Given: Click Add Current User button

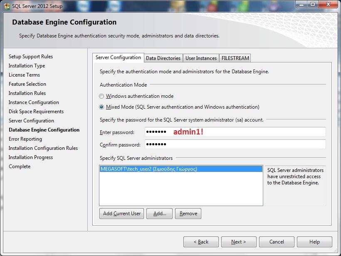Looking at the screenshot, I should pyautogui.click(x=121, y=214).
